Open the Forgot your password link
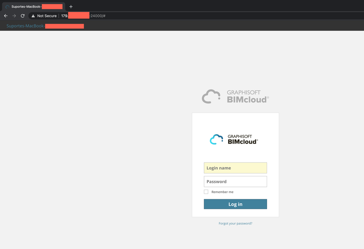Viewport: 364px width, 249px height. (x=235, y=223)
